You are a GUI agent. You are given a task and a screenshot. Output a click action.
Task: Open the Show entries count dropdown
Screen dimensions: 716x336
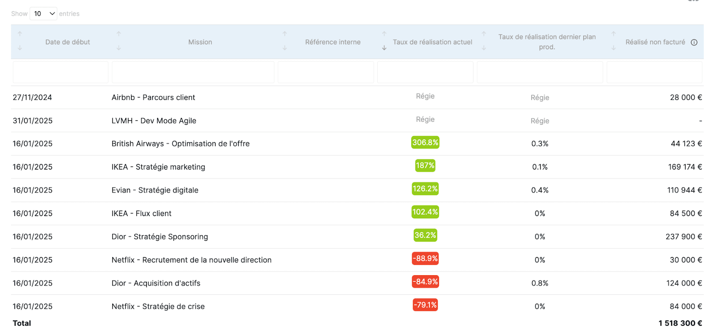click(43, 14)
